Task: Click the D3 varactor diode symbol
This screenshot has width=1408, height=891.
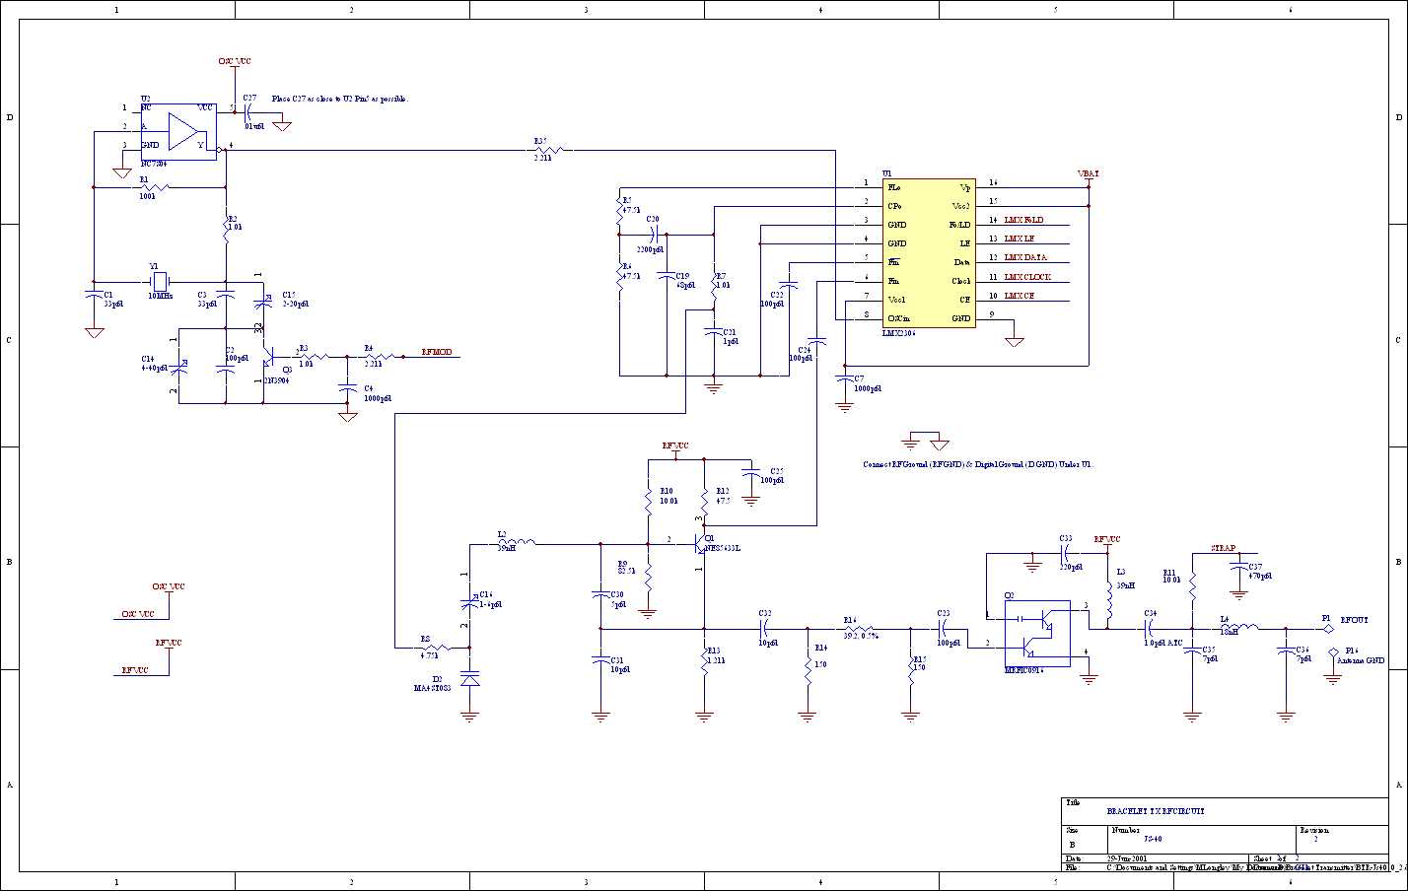Action: 470,678
